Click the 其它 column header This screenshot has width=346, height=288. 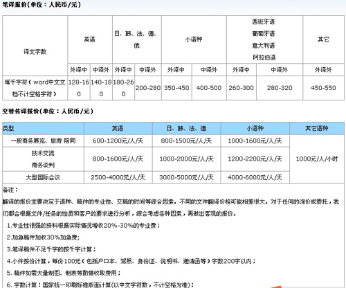[323, 39]
